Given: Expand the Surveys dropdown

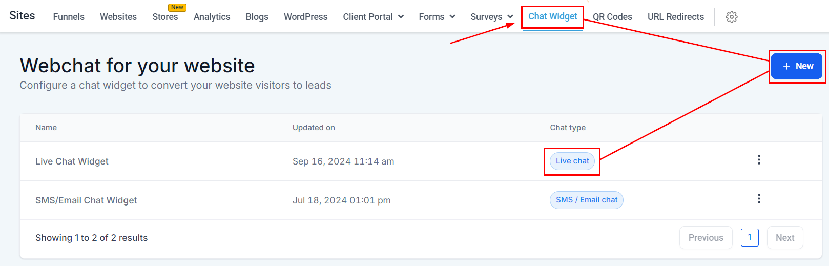Looking at the screenshot, I should coord(492,17).
